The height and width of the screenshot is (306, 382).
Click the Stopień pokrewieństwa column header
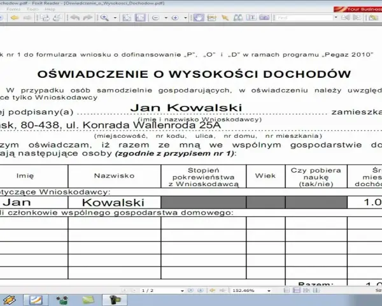(x=204, y=177)
